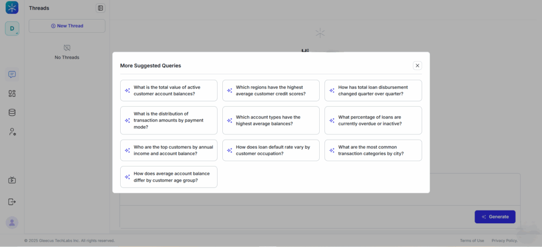The width and height of the screenshot is (542, 247).
Task: Open the Privacy Policy link
Action: point(504,241)
